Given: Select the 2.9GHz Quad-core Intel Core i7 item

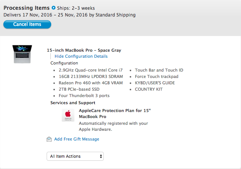Looking at the screenshot, I should point(91,70).
